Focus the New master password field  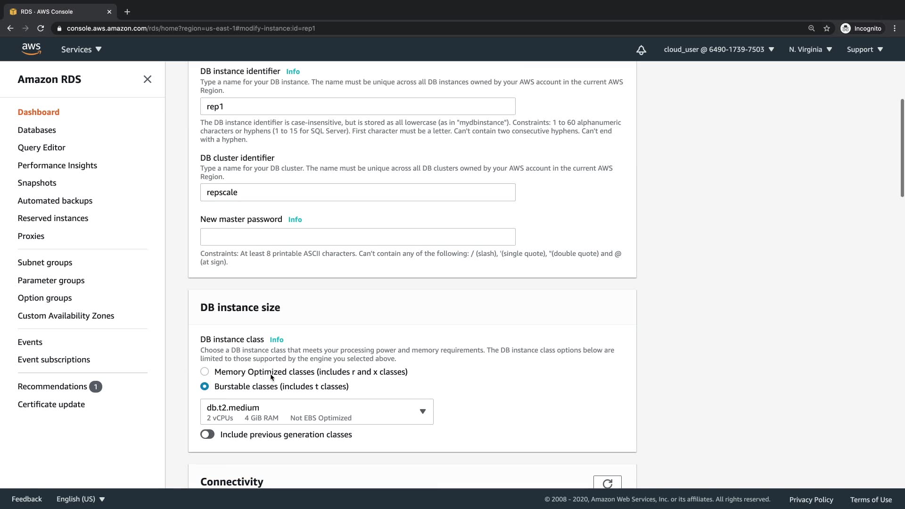click(x=358, y=237)
